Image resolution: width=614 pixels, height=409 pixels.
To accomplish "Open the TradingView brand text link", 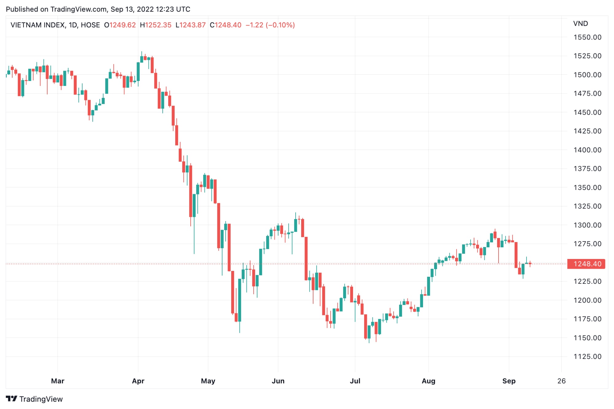I will [x=41, y=399].
